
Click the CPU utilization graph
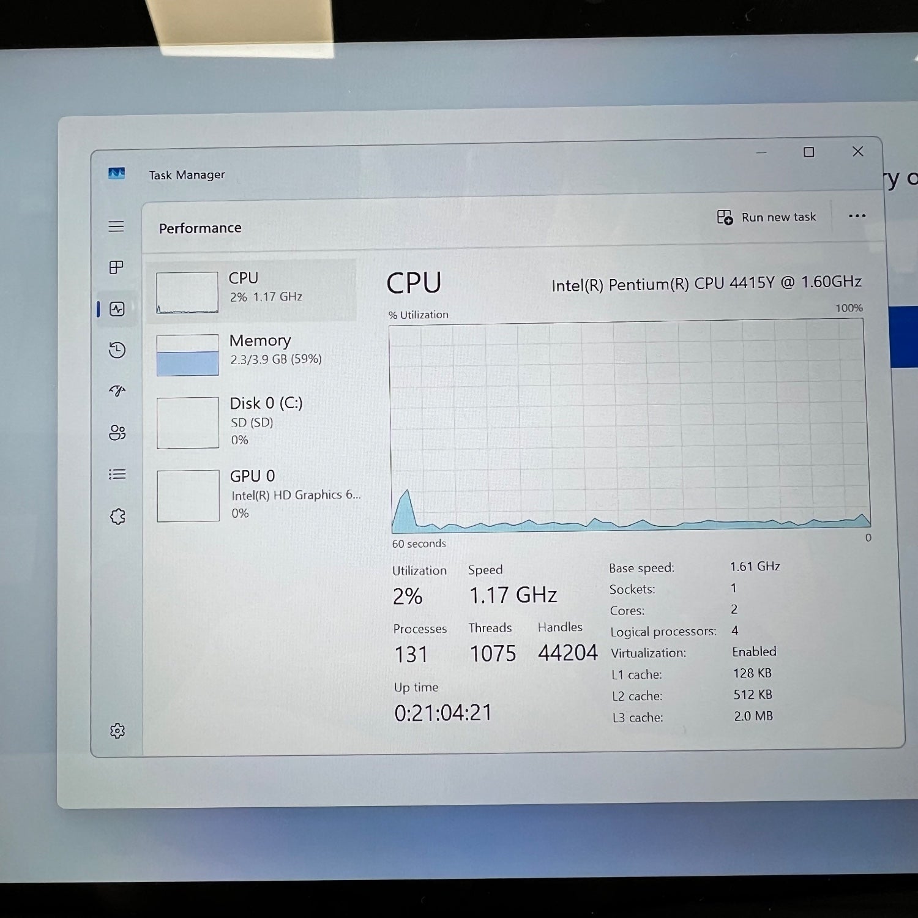tap(630, 425)
